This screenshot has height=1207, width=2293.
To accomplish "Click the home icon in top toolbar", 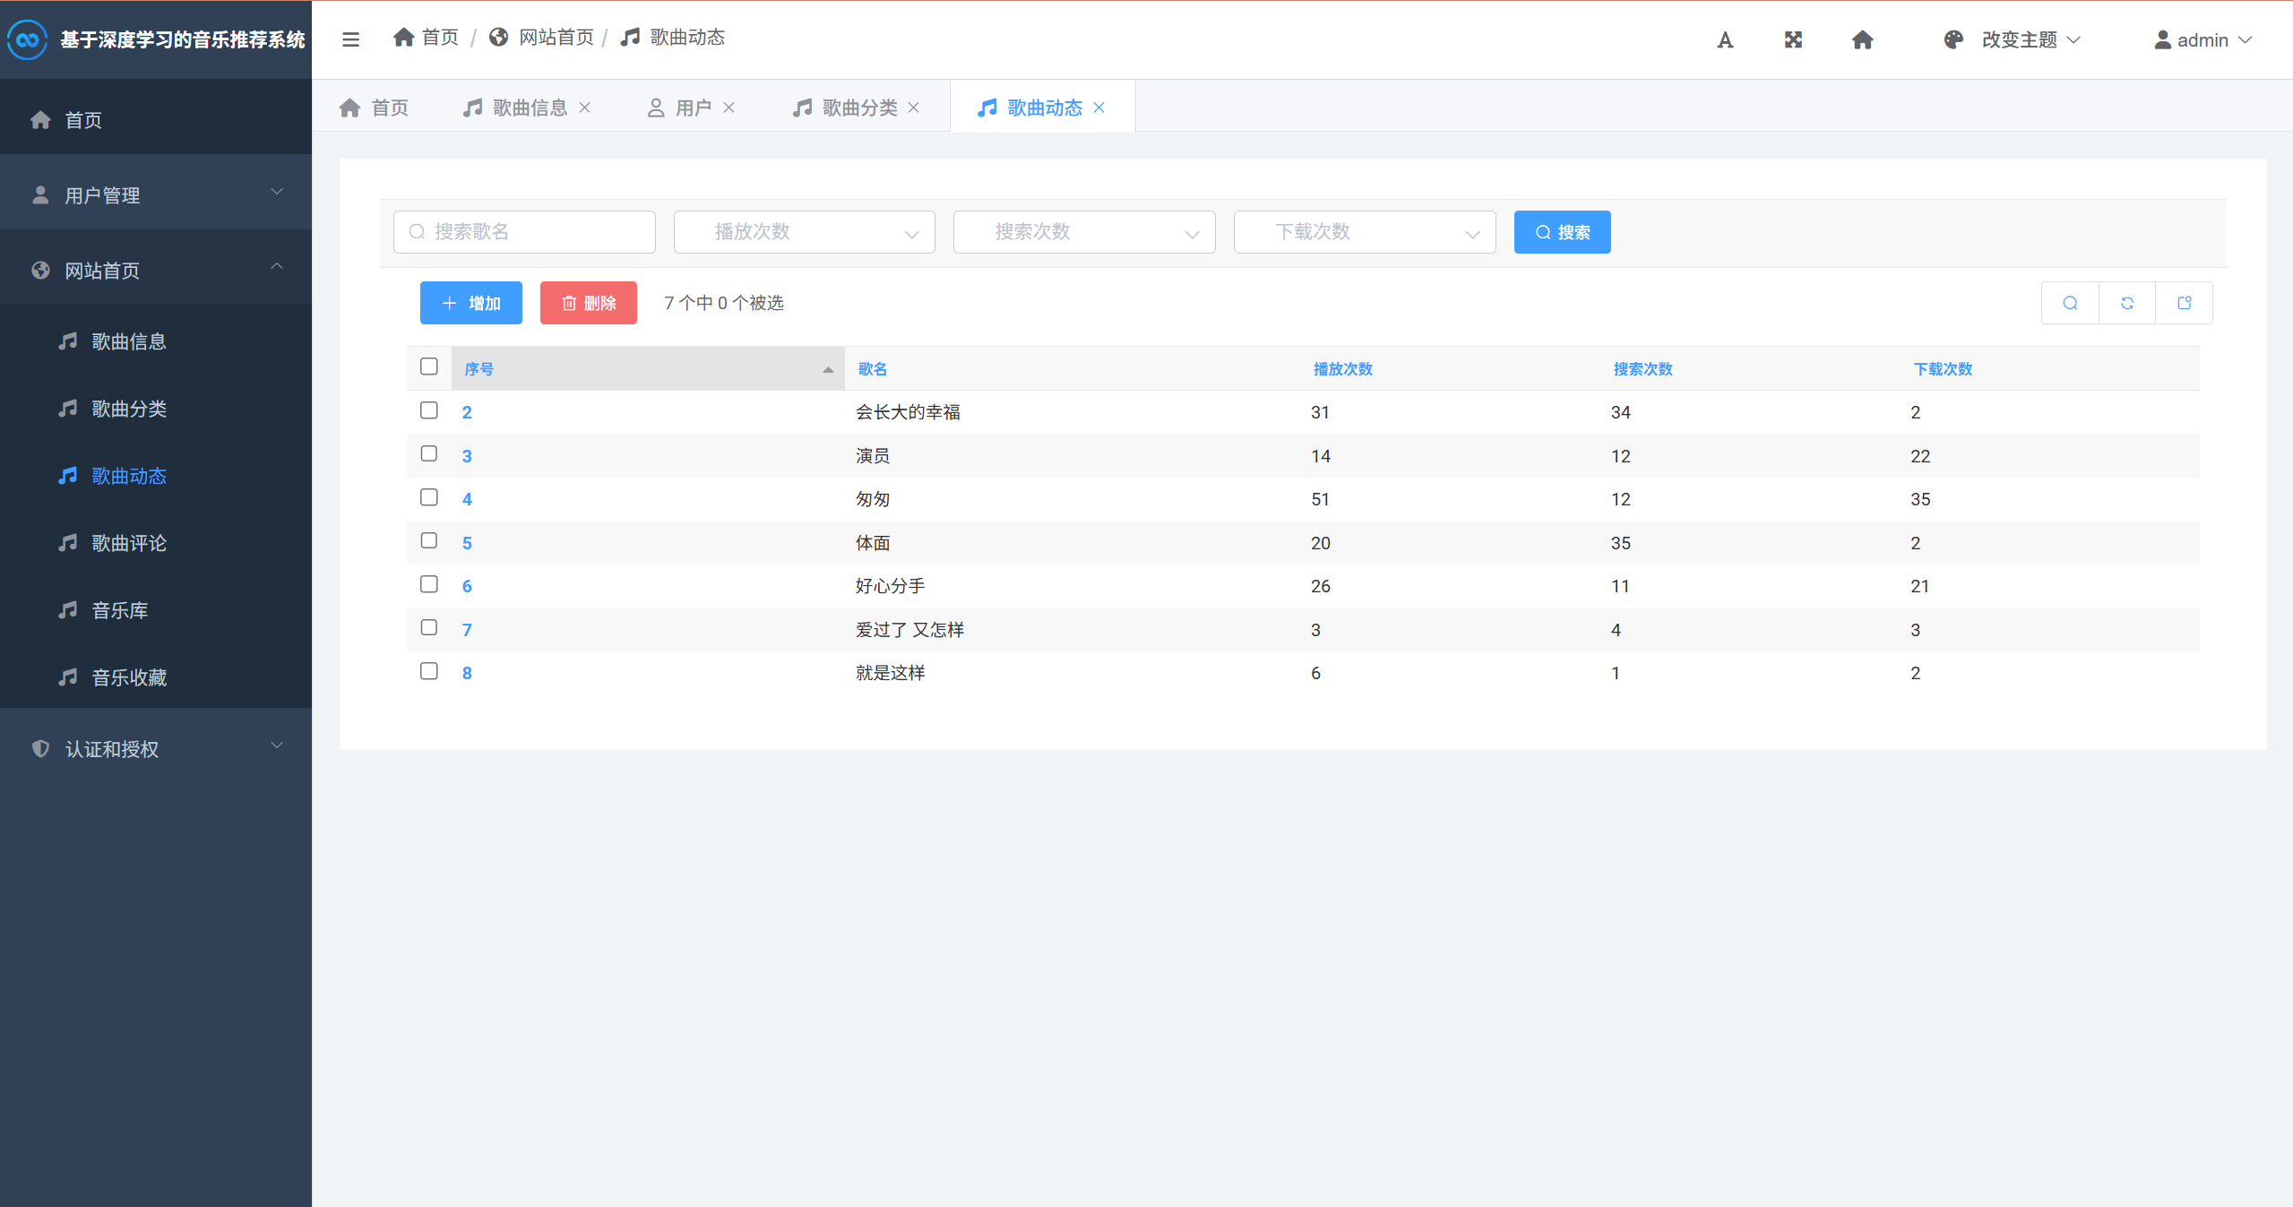I will coord(1862,39).
